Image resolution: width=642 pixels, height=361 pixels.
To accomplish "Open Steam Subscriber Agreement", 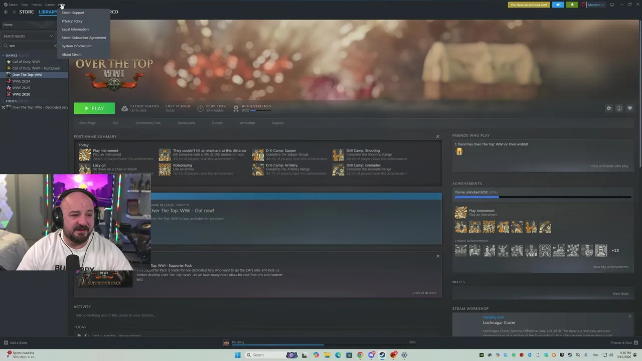I will (84, 38).
